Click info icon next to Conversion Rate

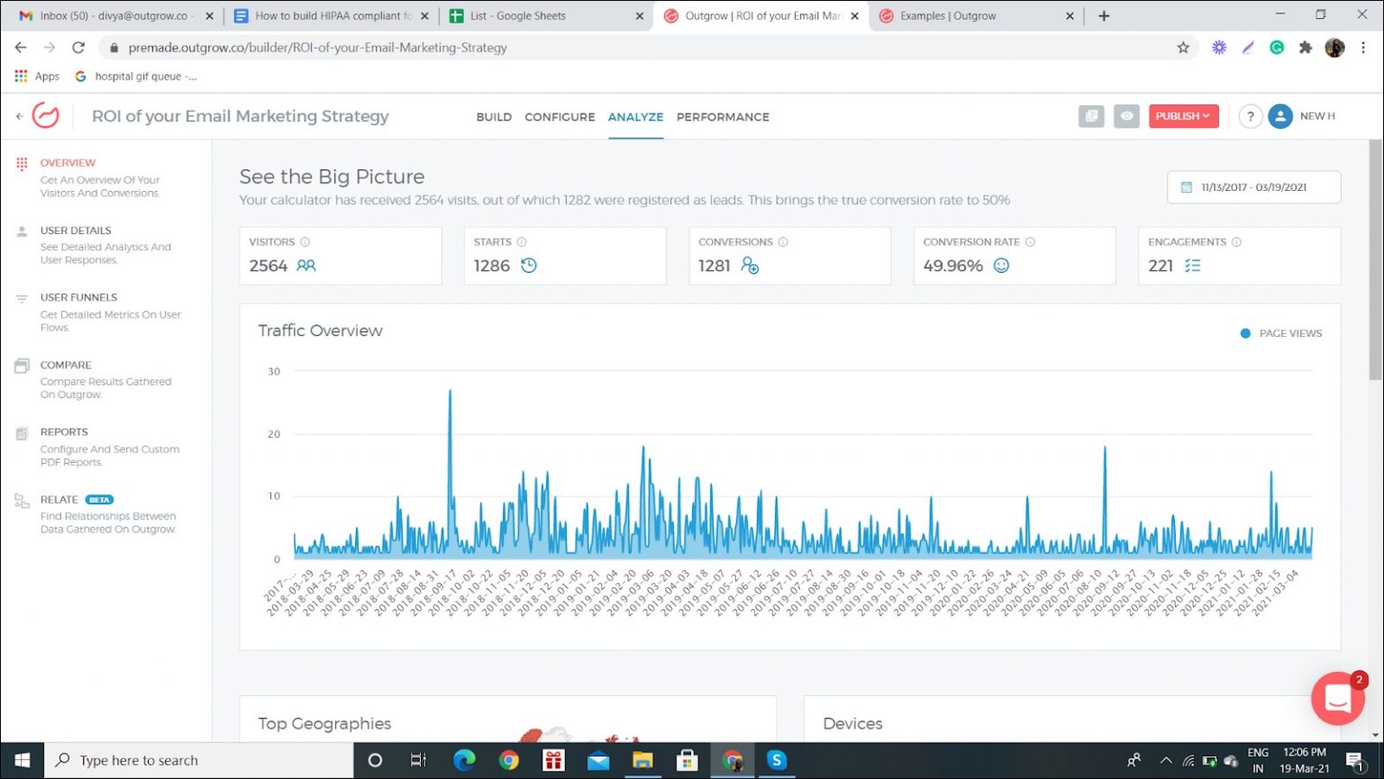(x=1030, y=242)
